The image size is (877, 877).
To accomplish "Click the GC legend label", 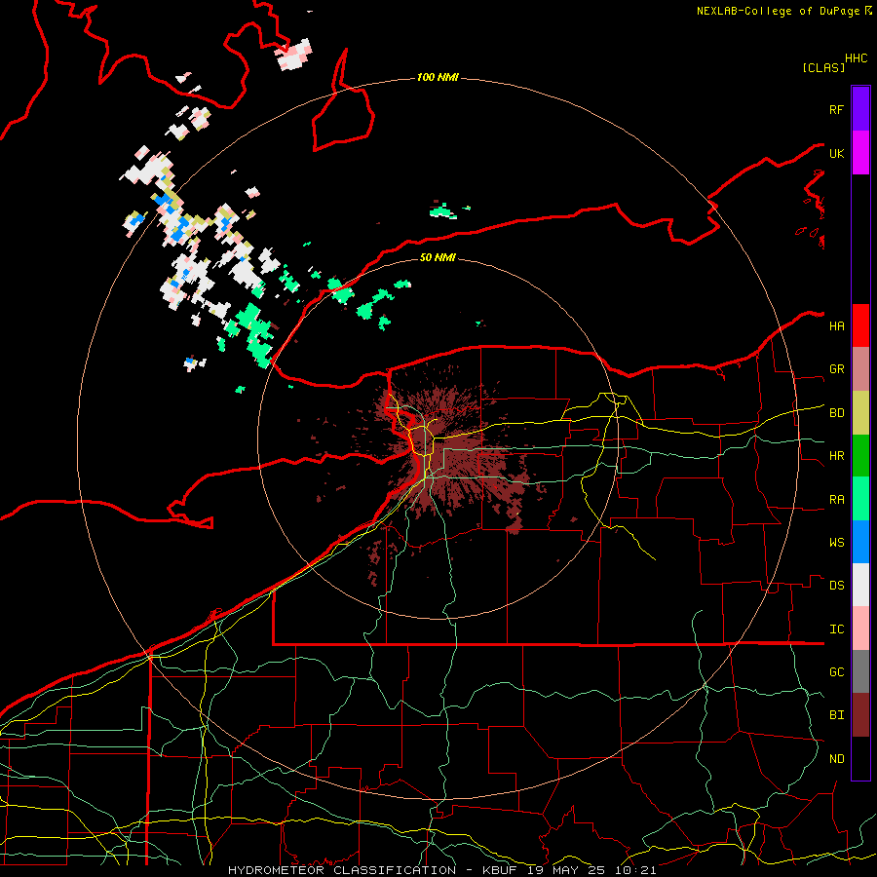I will [x=836, y=672].
